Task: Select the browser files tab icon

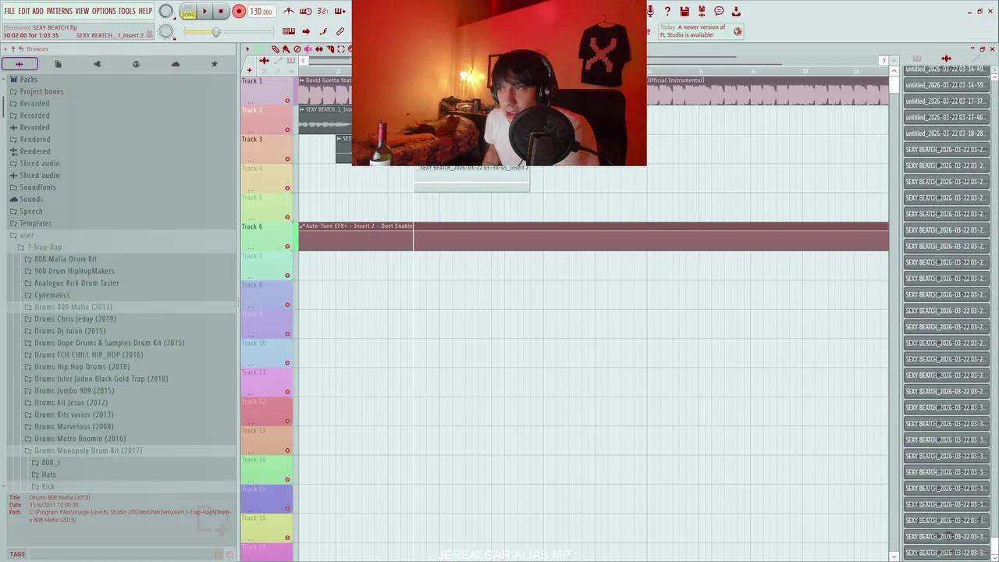Action: click(58, 64)
